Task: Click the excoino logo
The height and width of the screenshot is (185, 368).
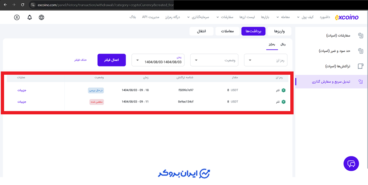Action: tap(347, 17)
